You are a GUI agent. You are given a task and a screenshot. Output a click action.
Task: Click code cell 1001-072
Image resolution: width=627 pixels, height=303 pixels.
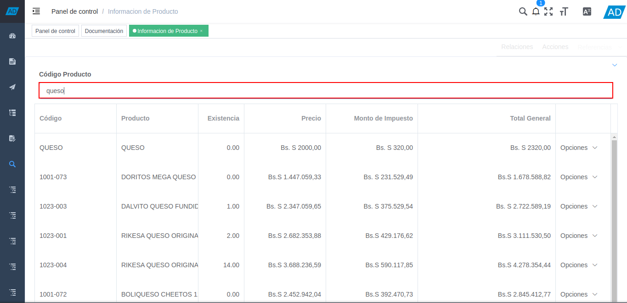(x=53, y=294)
